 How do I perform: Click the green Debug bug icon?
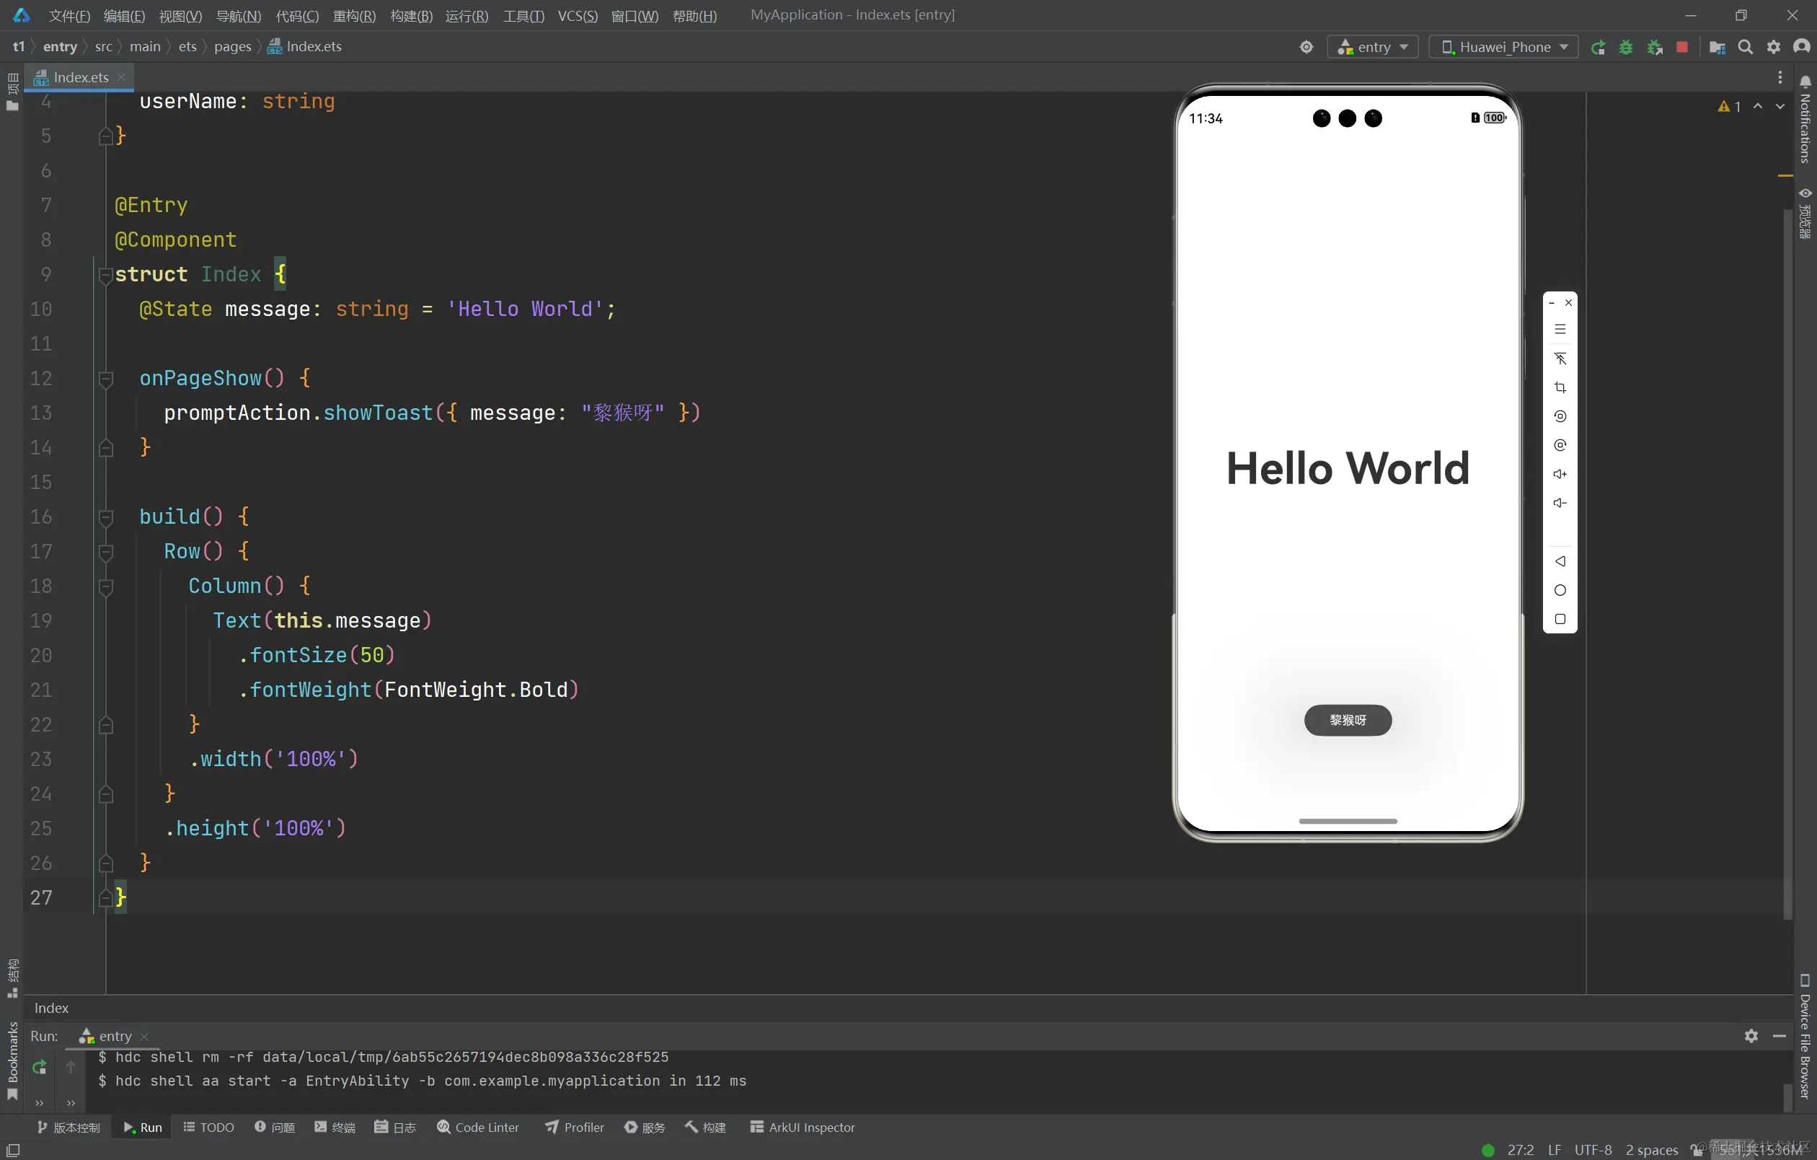click(x=1625, y=48)
